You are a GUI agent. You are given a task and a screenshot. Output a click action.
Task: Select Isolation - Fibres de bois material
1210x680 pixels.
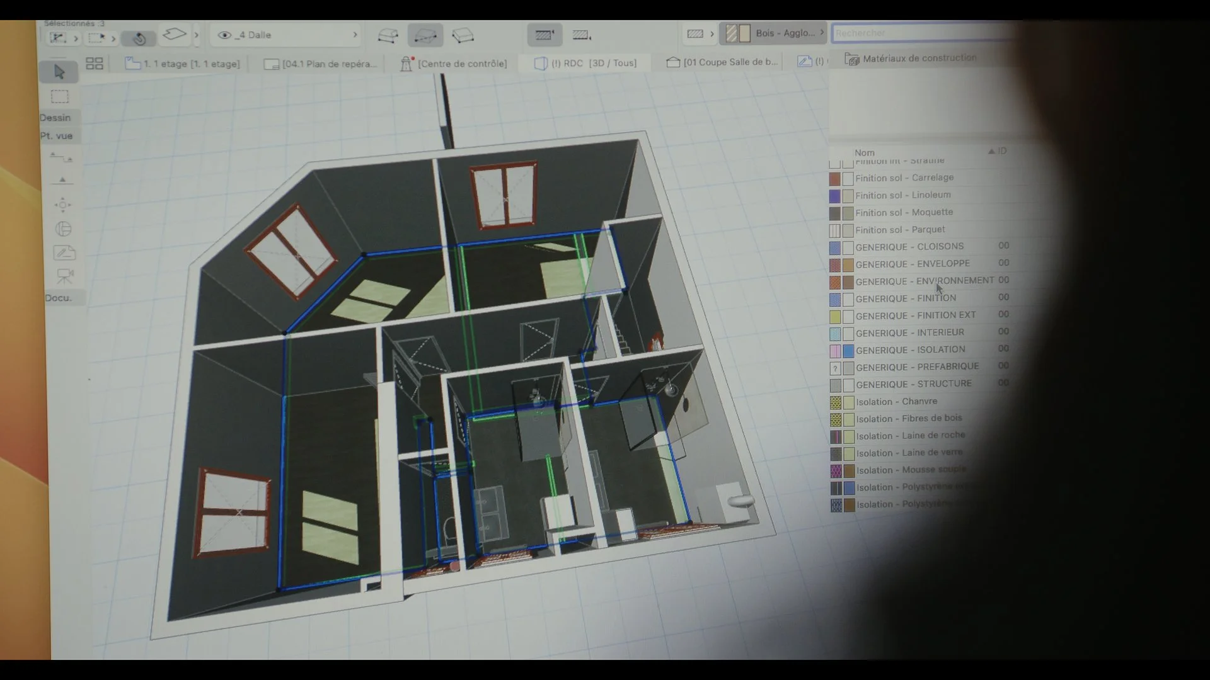tap(909, 419)
